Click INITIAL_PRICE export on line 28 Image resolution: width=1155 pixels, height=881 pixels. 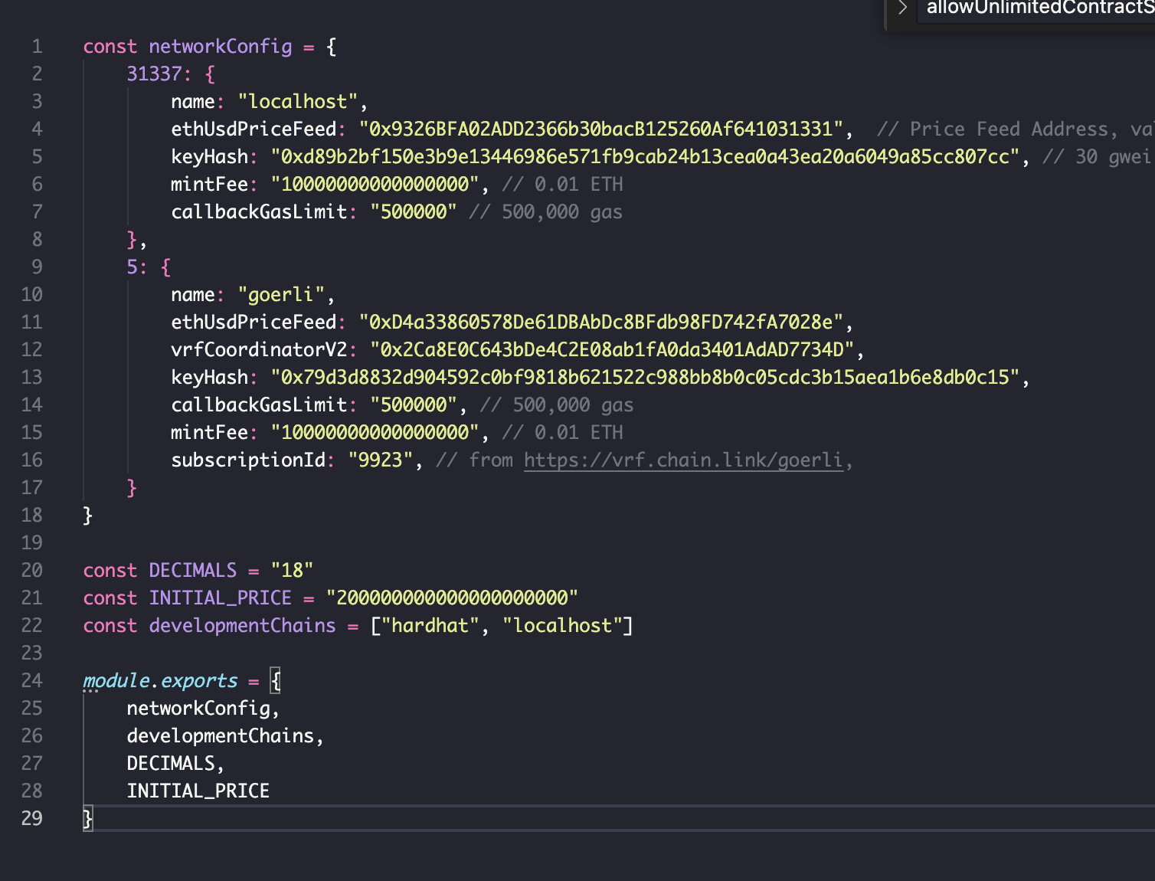tap(198, 791)
